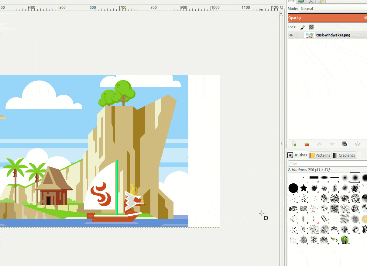Open the layer Mode dropdown showing Normal
The image size is (367, 266).
[x=333, y=9]
